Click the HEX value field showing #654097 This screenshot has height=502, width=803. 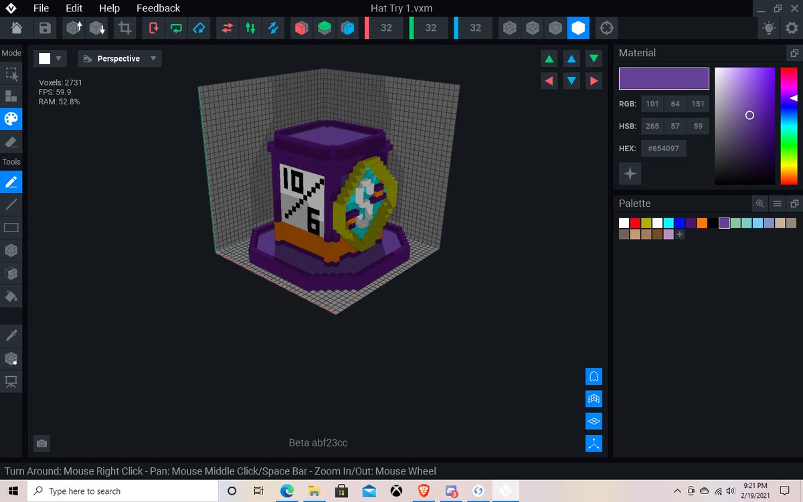point(663,149)
